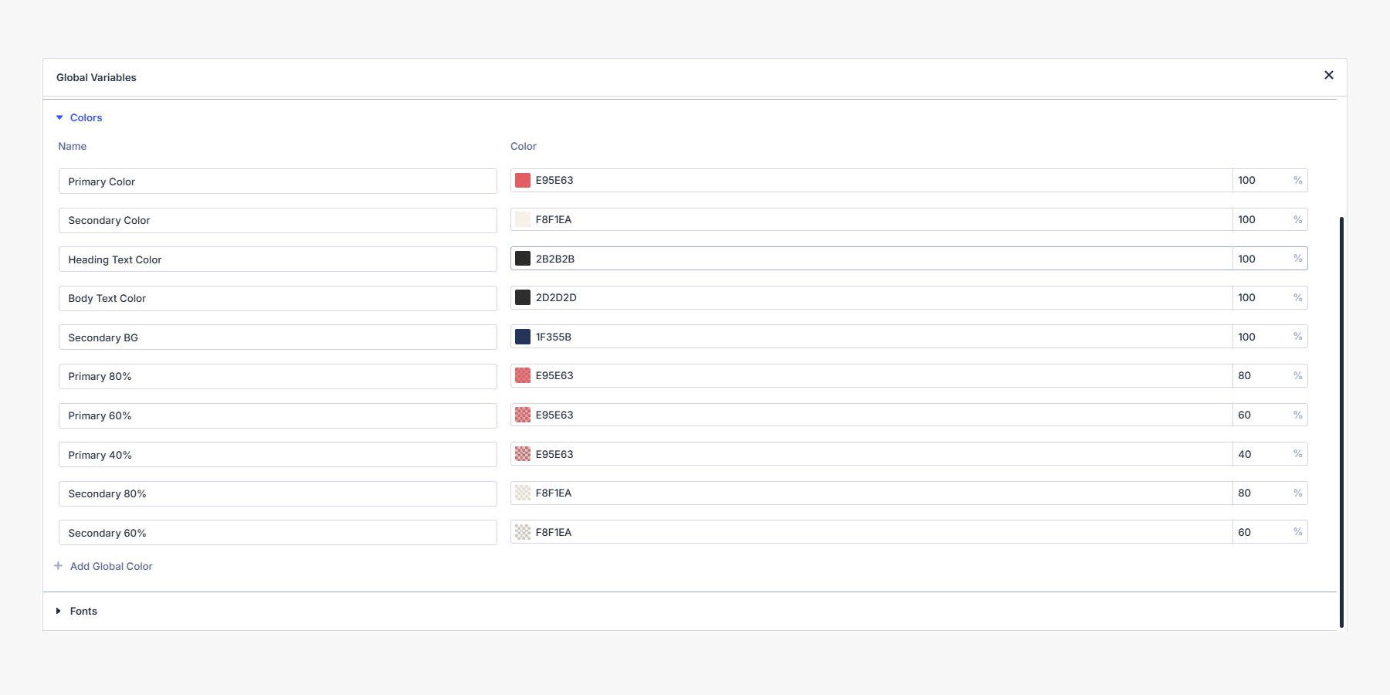
Task: Click the plus icon beside Add Global Color
Action: [x=59, y=565]
